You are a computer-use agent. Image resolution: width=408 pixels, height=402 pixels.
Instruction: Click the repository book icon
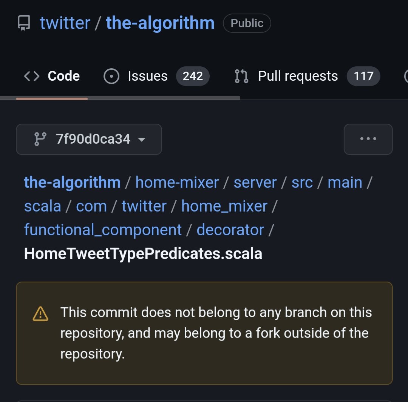tap(24, 23)
